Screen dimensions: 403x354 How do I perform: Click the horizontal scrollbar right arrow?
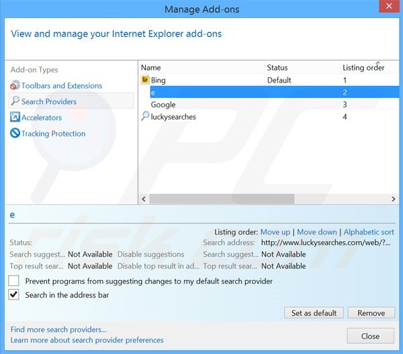point(393,199)
